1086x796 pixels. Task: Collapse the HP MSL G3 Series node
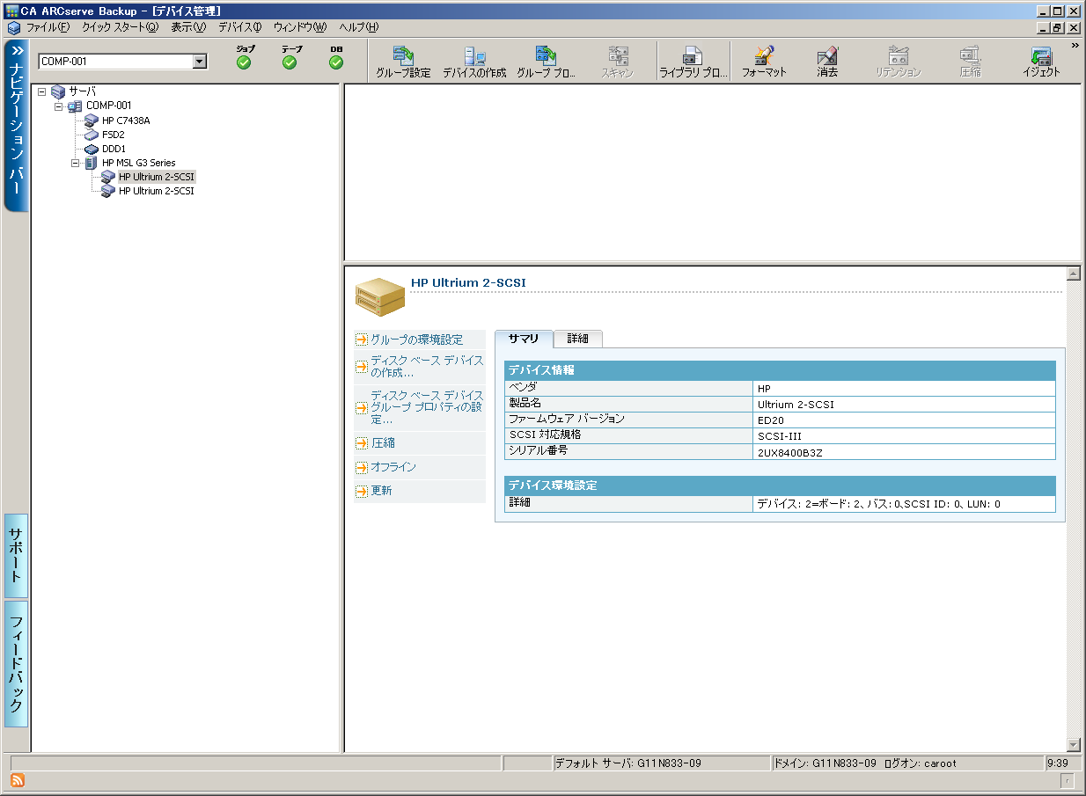(76, 163)
